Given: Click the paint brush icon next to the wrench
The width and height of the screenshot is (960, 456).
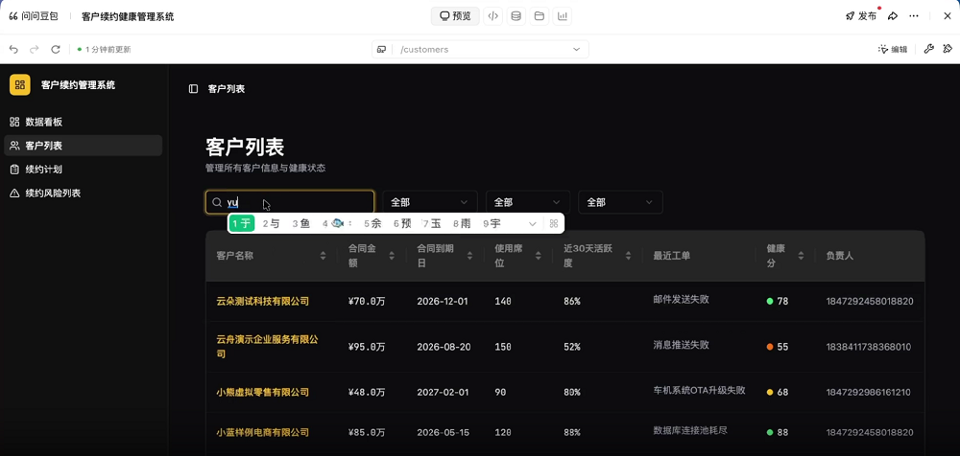Looking at the screenshot, I should pyautogui.click(x=948, y=50).
